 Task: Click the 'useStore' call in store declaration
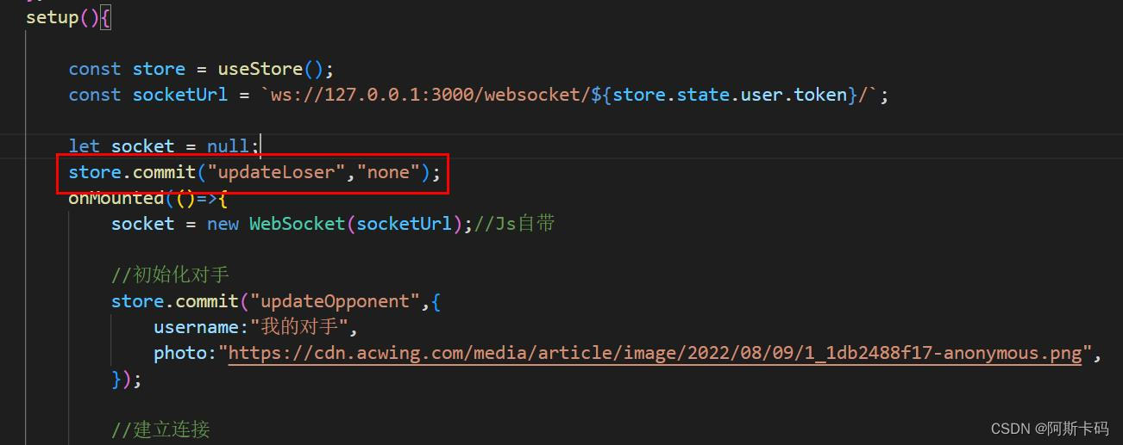click(260, 69)
